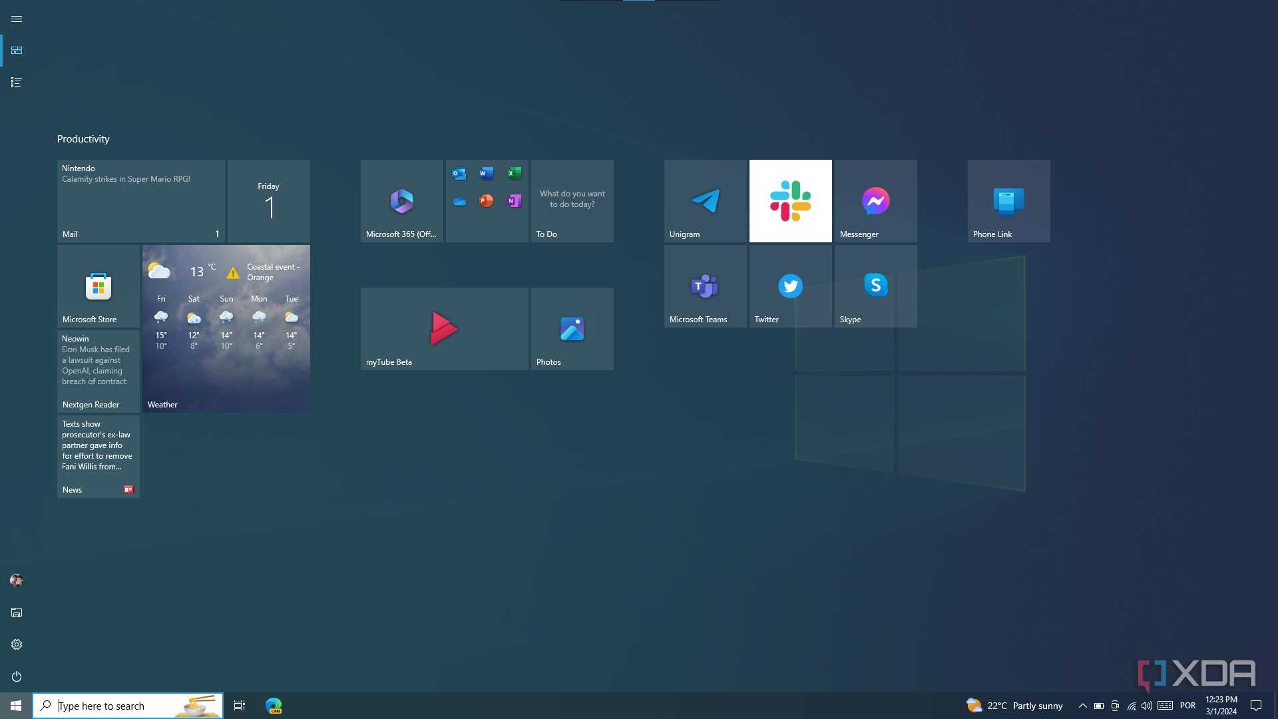Open the News tile
Viewport: 1278px width, 719px height.
coord(98,457)
